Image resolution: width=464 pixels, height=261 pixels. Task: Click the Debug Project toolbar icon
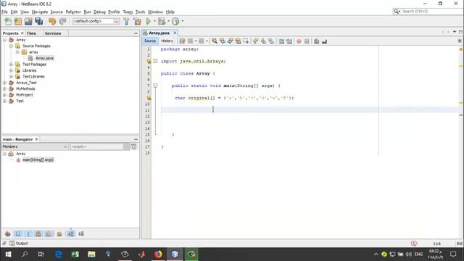pyautogui.click(x=162, y=21)
